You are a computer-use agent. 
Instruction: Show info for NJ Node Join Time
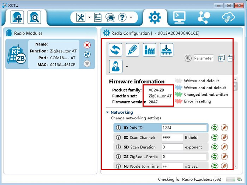(x=118, y=166)
